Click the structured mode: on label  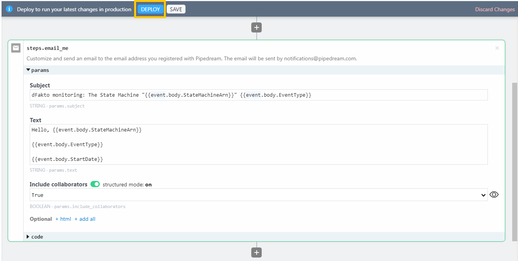127,184
